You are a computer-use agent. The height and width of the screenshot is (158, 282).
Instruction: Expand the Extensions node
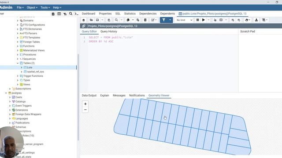tap(10, 110)
